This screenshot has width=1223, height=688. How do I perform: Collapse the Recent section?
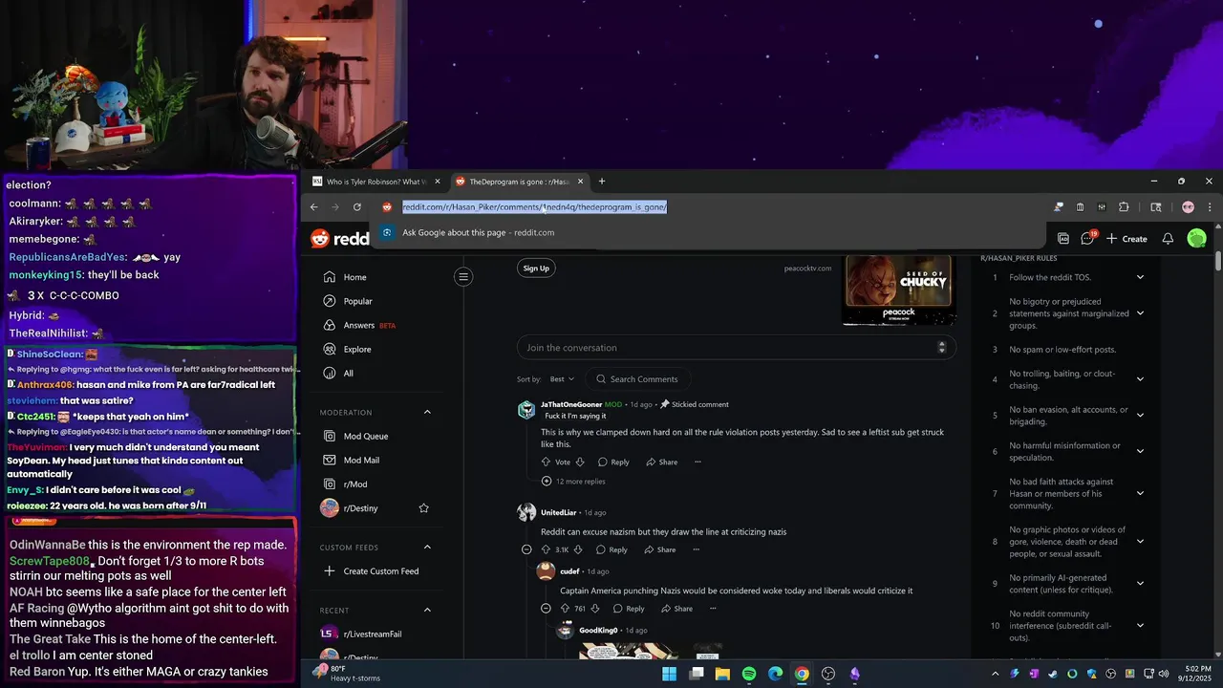point(427,610)
